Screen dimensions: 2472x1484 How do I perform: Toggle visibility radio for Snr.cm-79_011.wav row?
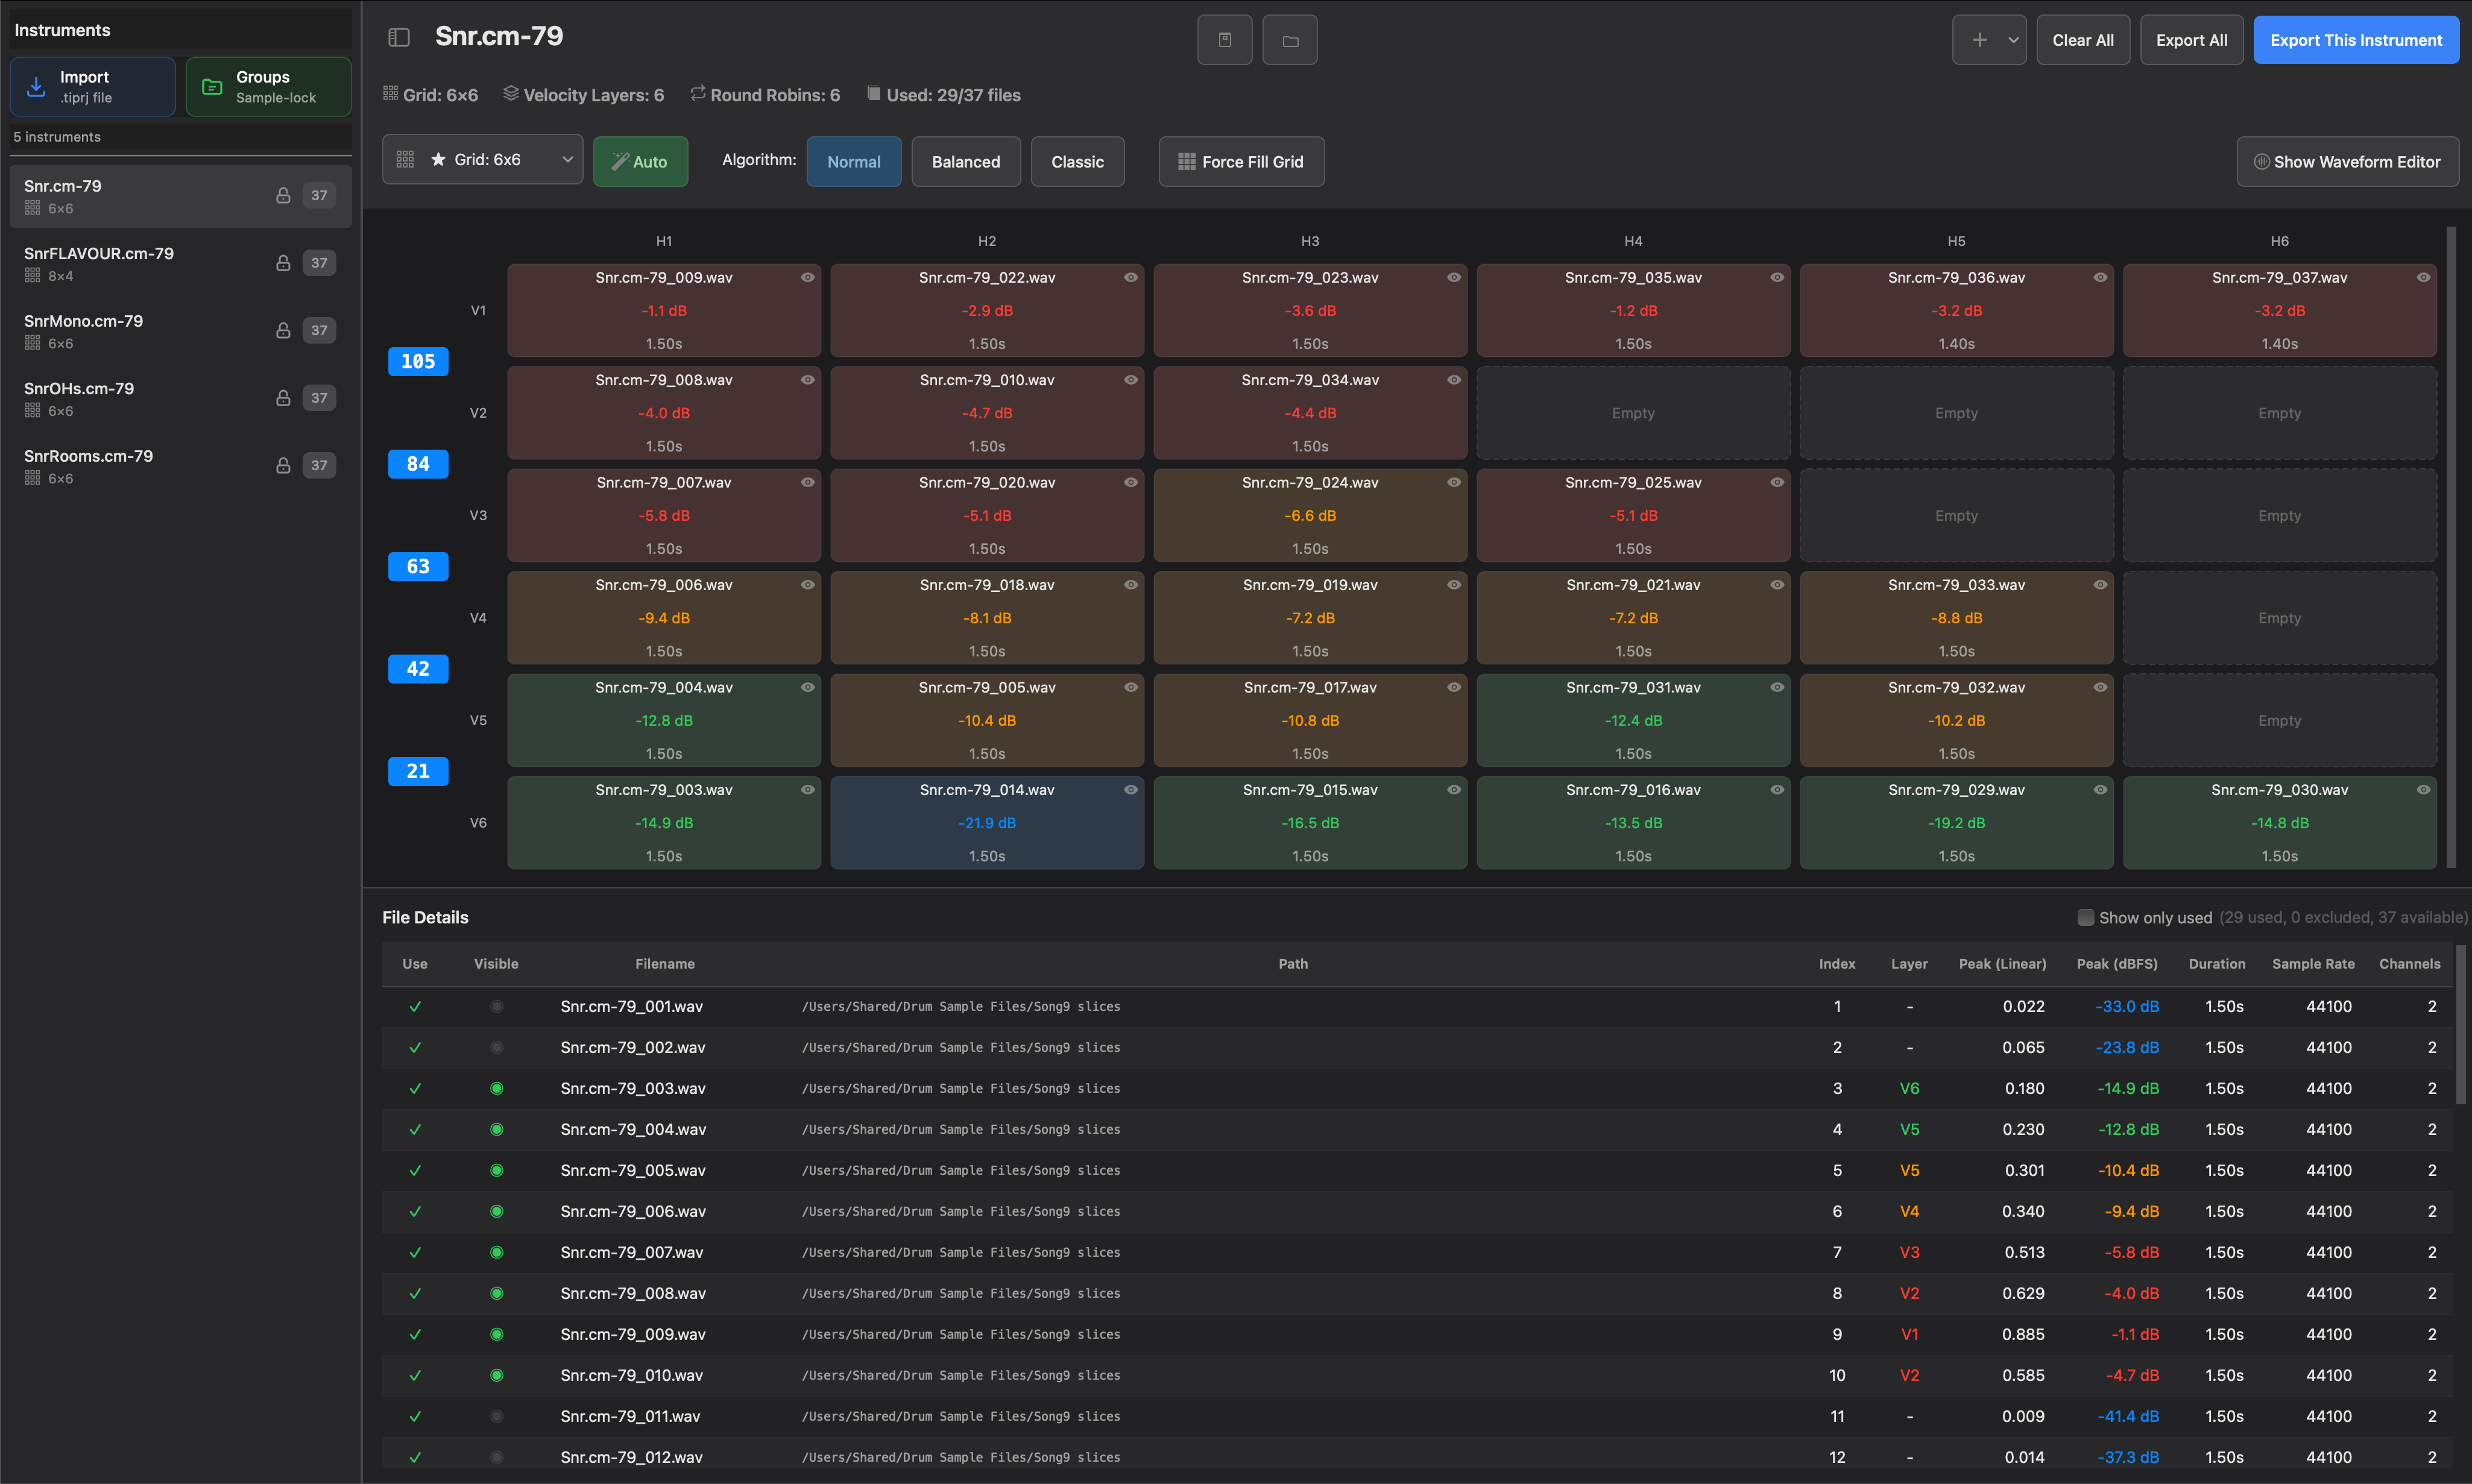click(497, 1416)
